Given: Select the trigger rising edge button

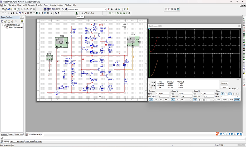Looking at the screenshot, I should pos(222,94).
